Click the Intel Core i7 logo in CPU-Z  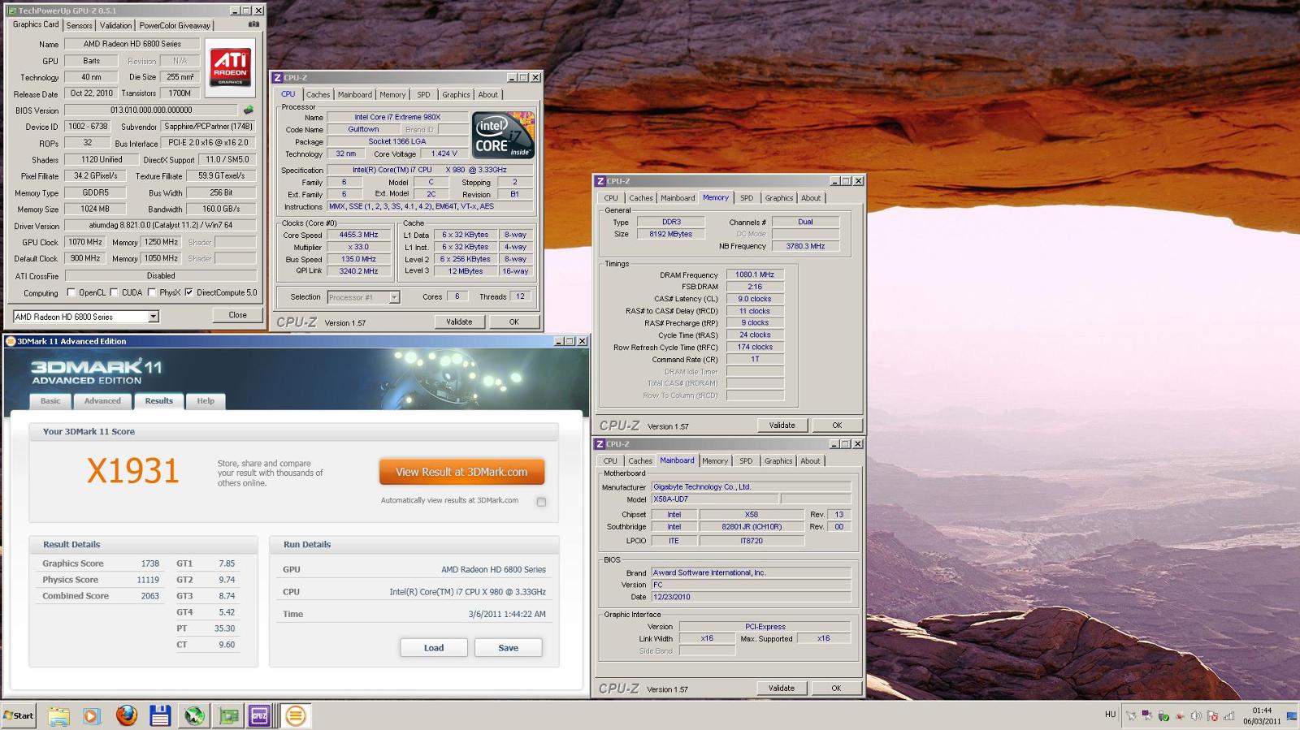click(503, 135)
